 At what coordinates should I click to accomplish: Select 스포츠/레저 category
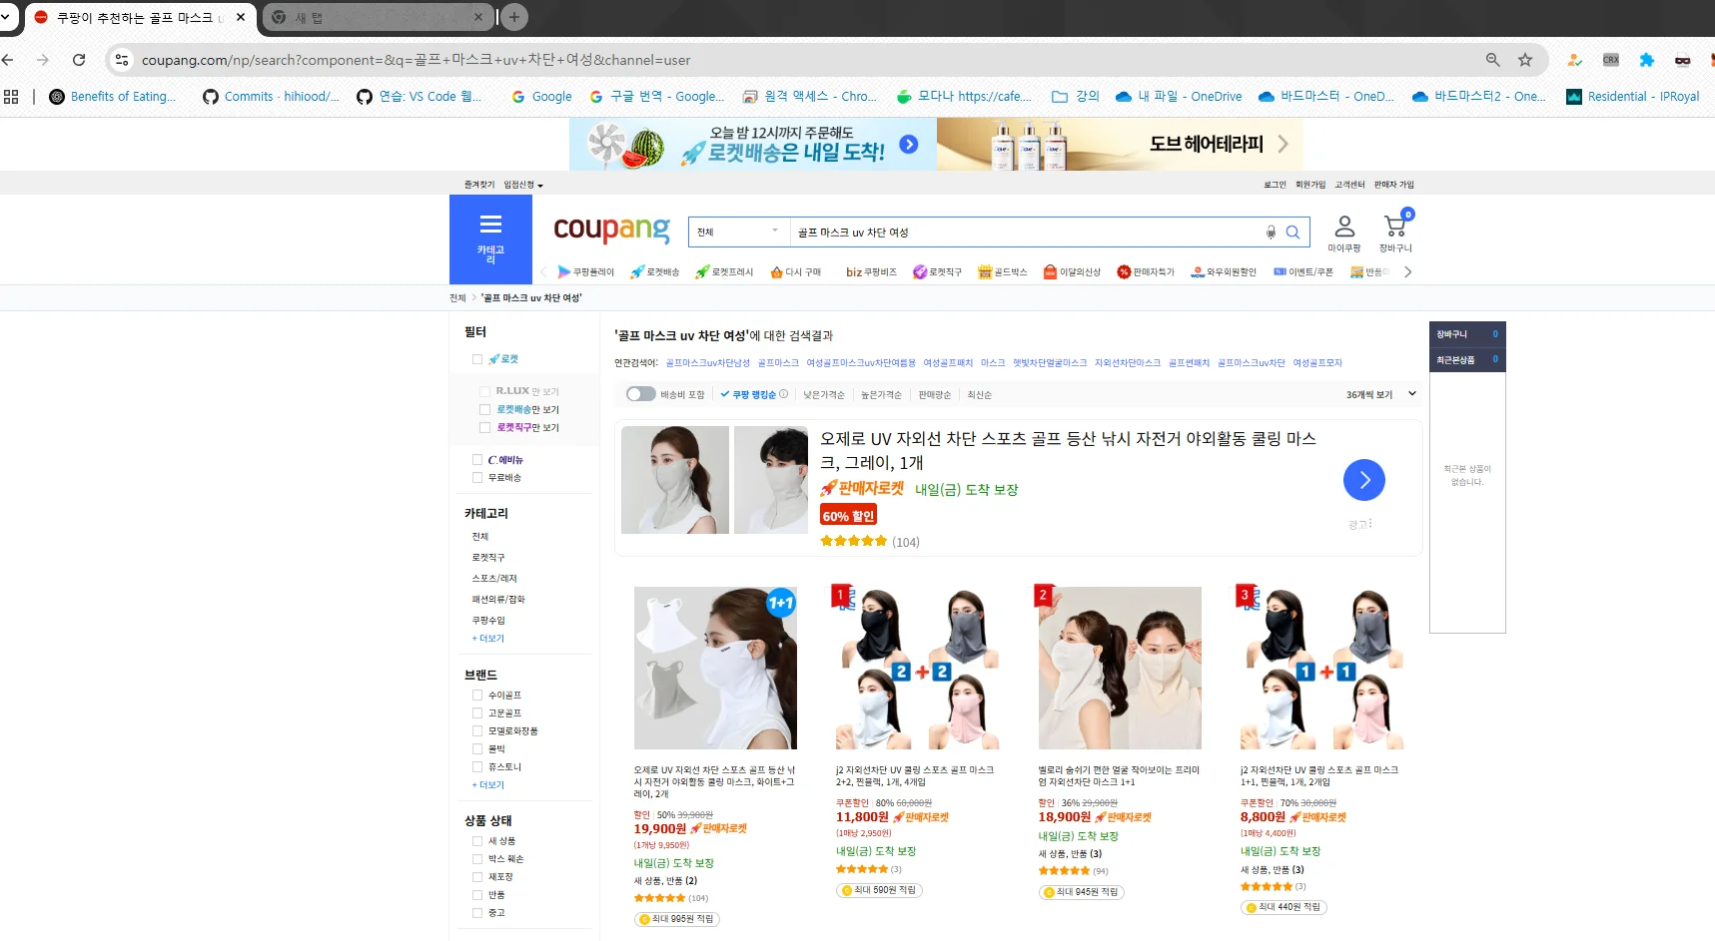pyautogui.click(x=494, y=579)
